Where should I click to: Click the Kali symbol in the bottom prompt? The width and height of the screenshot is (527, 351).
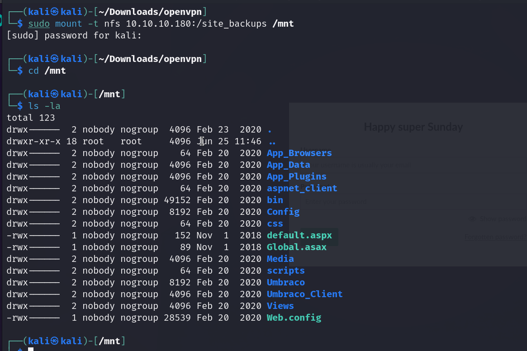55,341
